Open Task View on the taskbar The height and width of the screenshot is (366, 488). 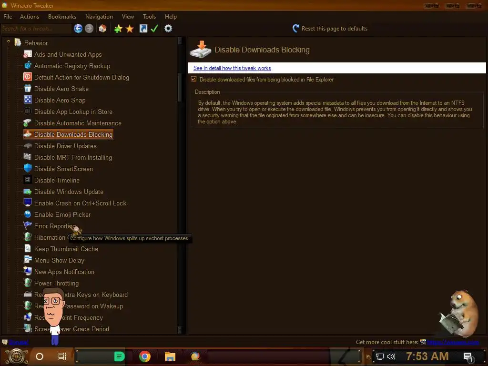tap(62, 356)
